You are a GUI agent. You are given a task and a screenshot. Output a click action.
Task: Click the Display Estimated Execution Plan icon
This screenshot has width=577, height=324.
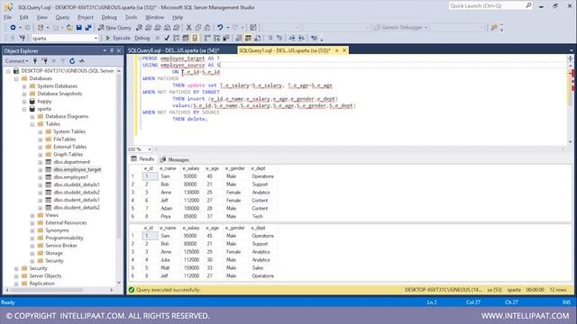click(177, 38)
